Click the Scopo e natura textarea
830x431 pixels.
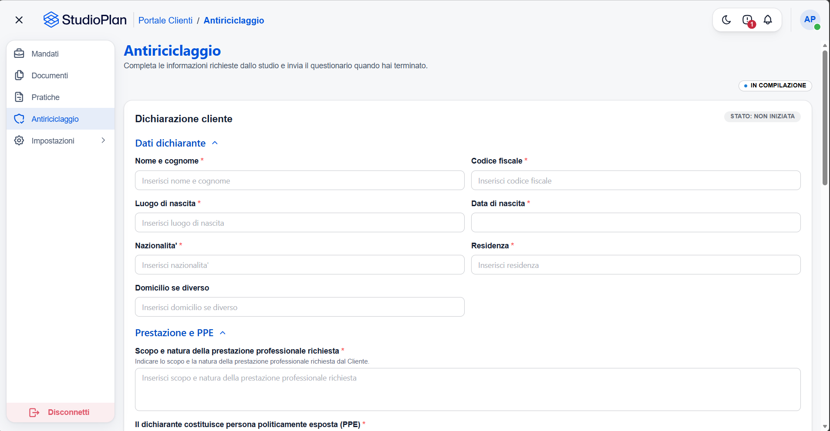tap(468, 390)
